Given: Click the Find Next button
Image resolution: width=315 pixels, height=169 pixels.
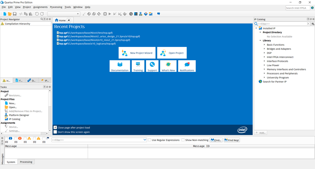Looking at the screenshot, I should tap(232, 140).
